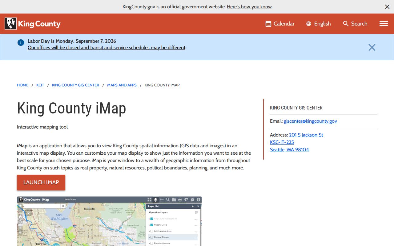Viewport: 394px width, 246px height.
Task: Follow the "Here's how you know" link
Action: click(x=249, y=7)
